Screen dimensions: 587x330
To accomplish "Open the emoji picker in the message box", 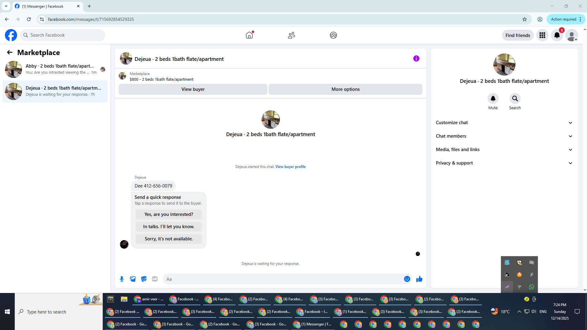I will (x=407, y=279).
